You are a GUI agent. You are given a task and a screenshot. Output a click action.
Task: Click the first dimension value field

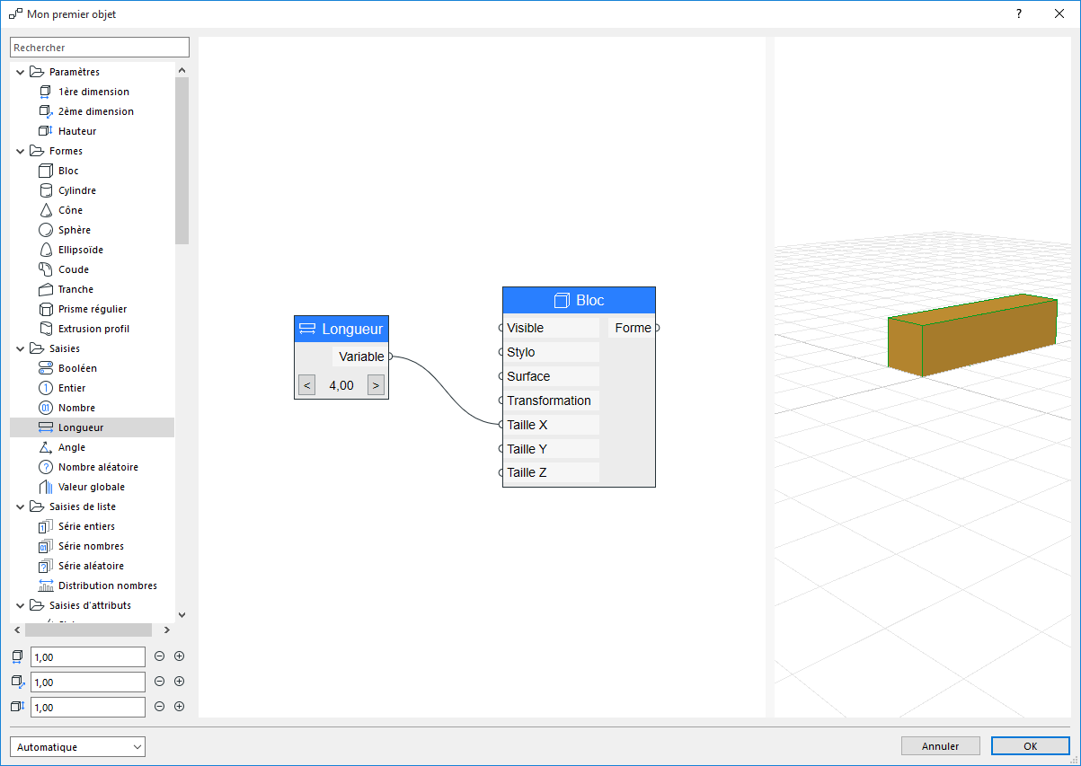tap(88, 656)
